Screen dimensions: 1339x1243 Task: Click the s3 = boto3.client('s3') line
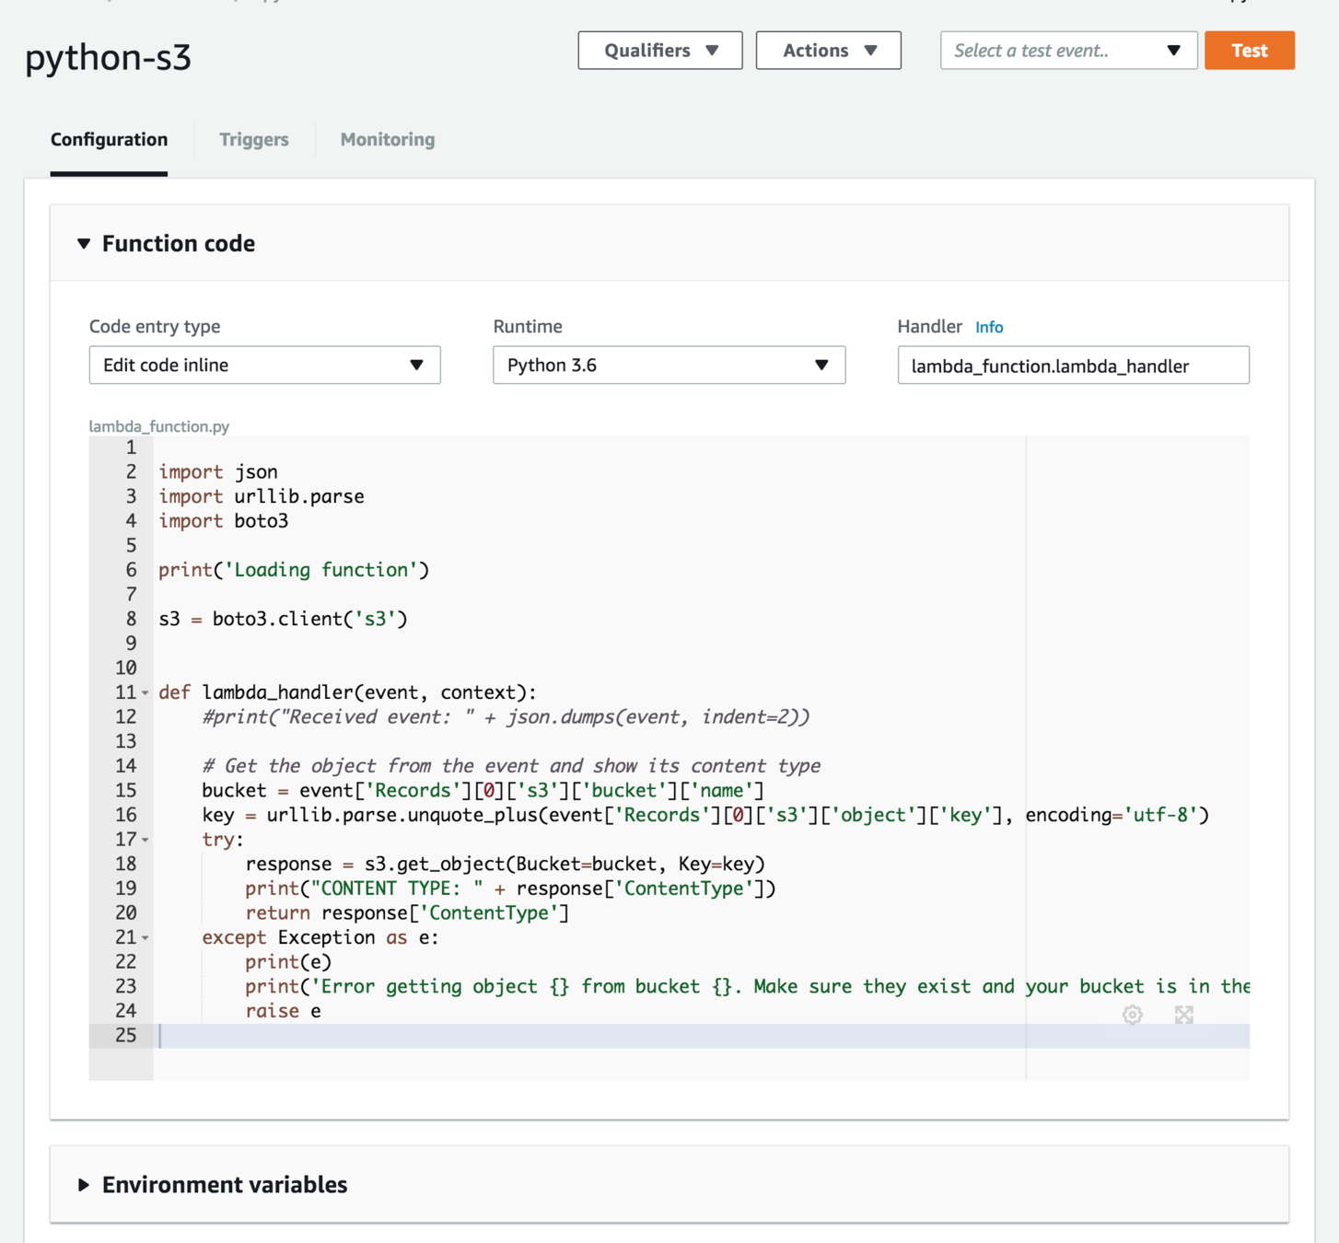pos(283,619)
